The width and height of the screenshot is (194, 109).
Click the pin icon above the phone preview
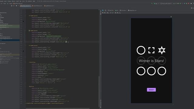[171, 17]
